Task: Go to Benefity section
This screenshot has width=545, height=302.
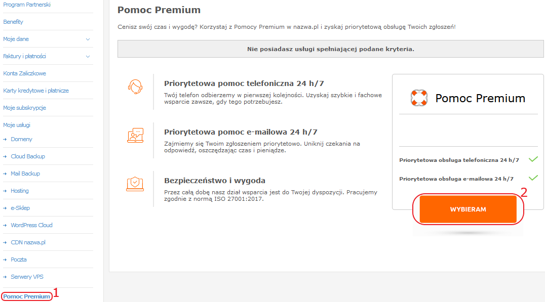Action: 13,22
